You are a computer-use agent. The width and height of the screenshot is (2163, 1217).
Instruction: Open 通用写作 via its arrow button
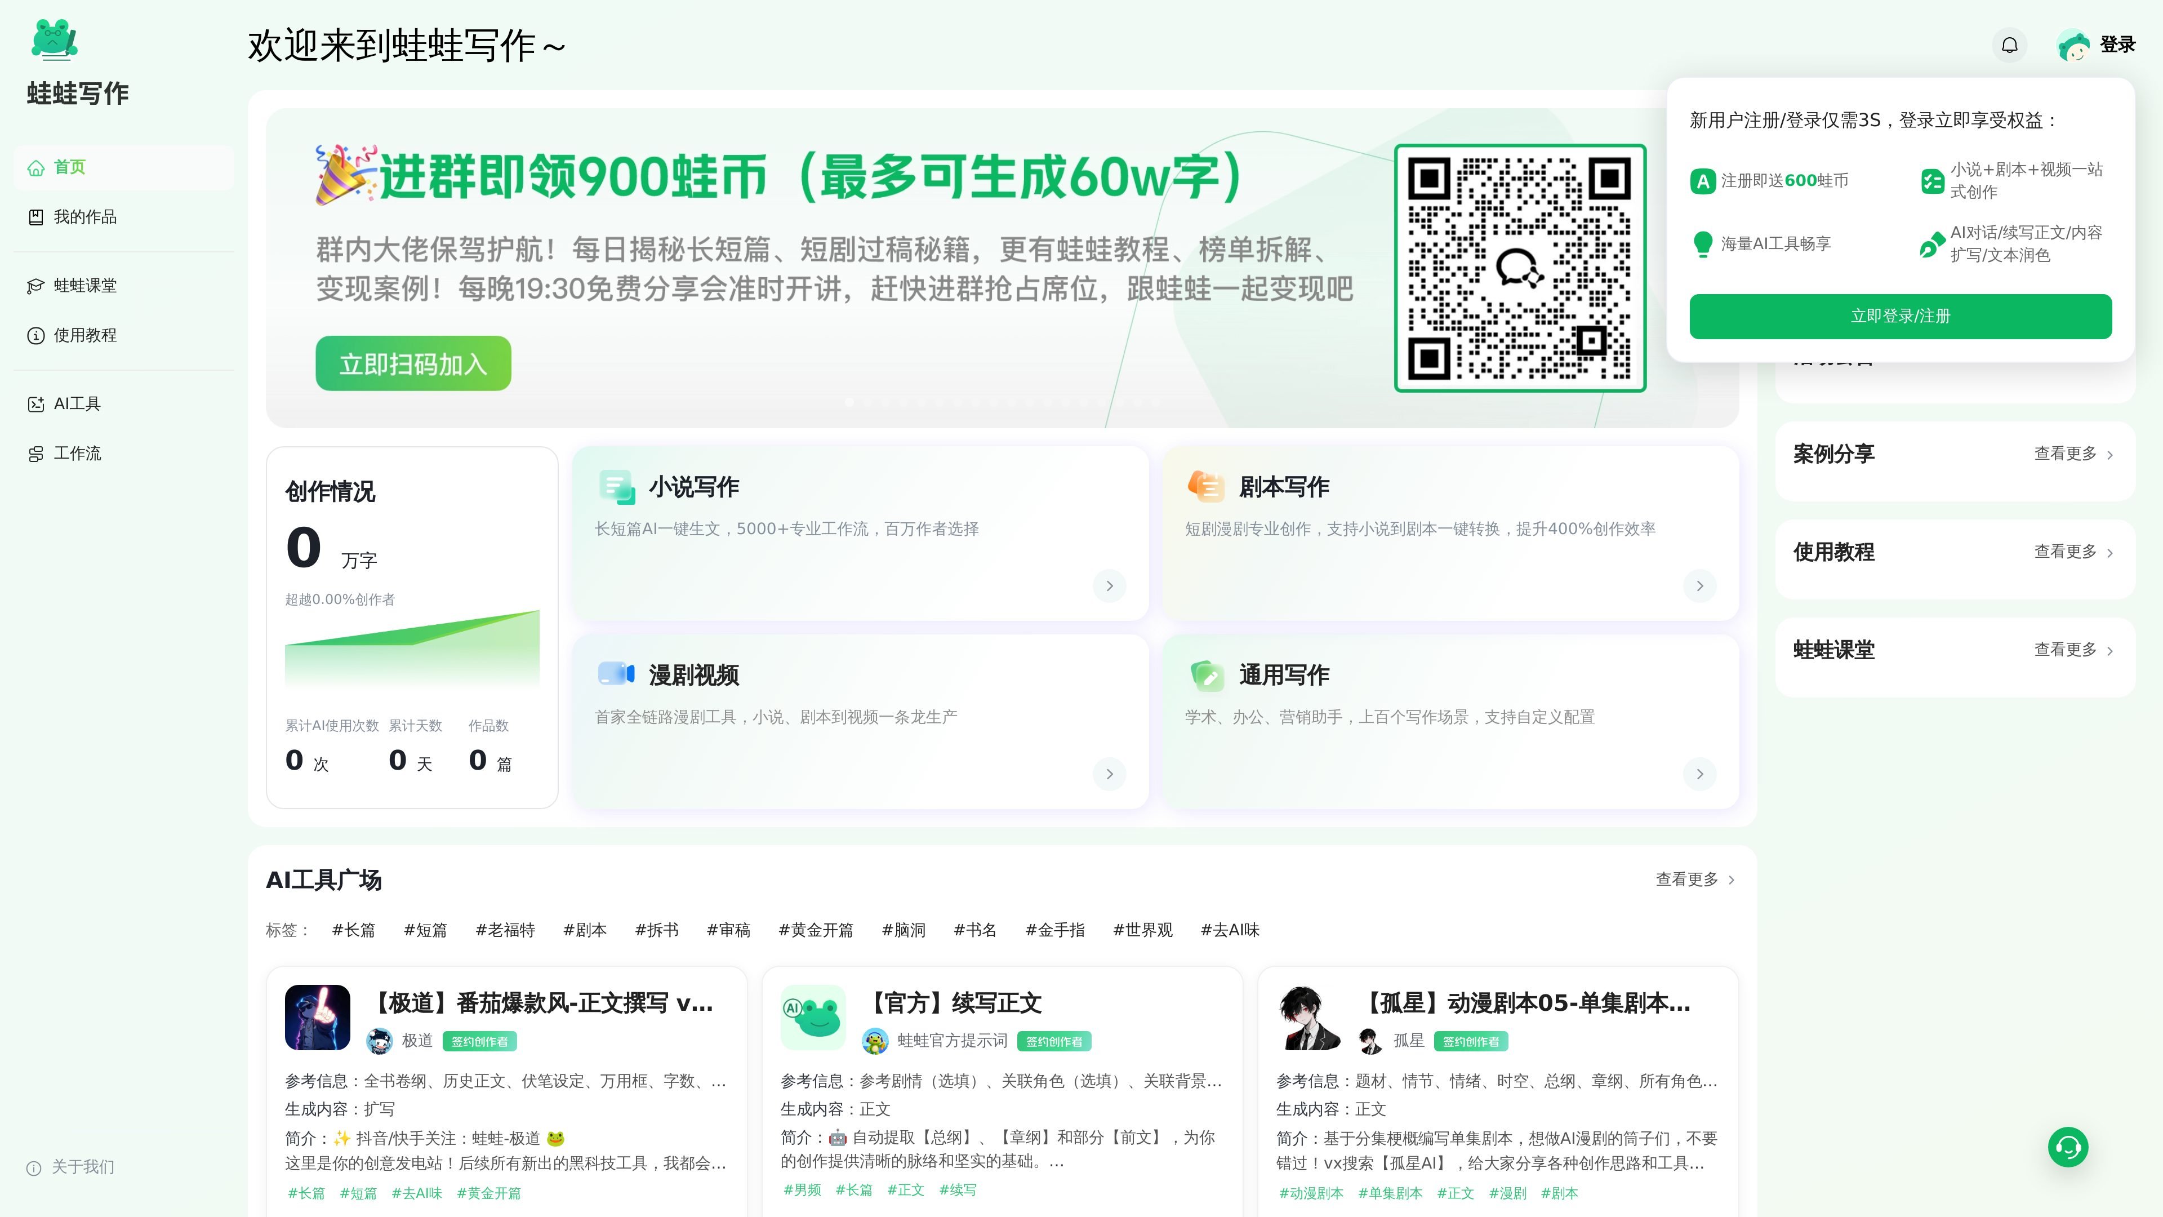click(1699, 774)
